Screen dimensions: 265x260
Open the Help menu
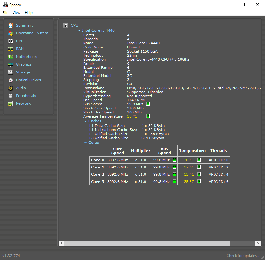click(28, 13)
